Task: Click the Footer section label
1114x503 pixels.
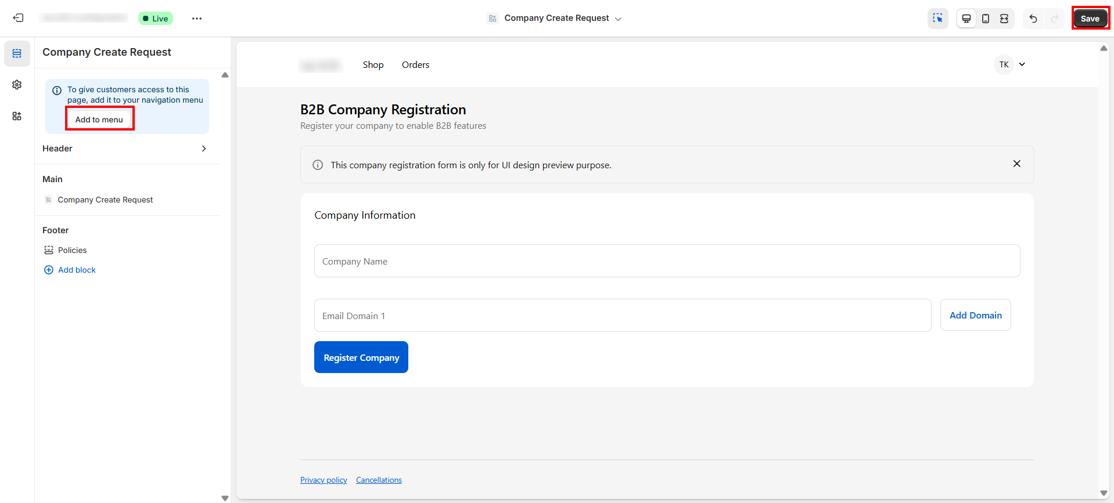Action: (55, 230)
